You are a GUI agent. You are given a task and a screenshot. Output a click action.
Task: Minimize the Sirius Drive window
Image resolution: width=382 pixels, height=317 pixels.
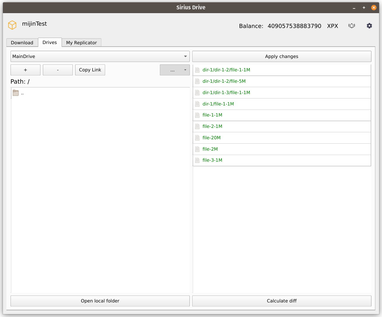pyautogui.click(x=354, y=8)
